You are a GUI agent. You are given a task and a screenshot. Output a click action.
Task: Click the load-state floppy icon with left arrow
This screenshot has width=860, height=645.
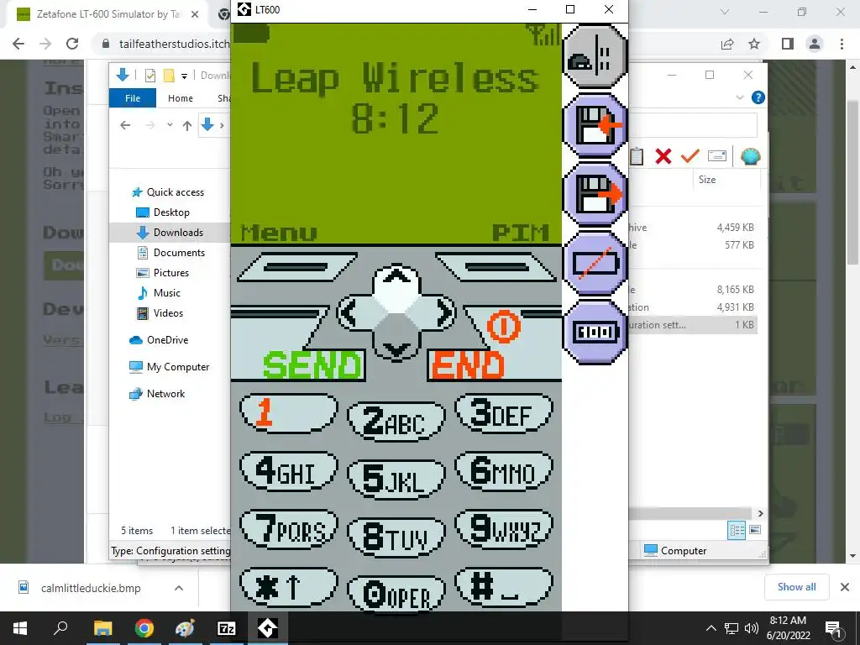[x=595, y=126]
